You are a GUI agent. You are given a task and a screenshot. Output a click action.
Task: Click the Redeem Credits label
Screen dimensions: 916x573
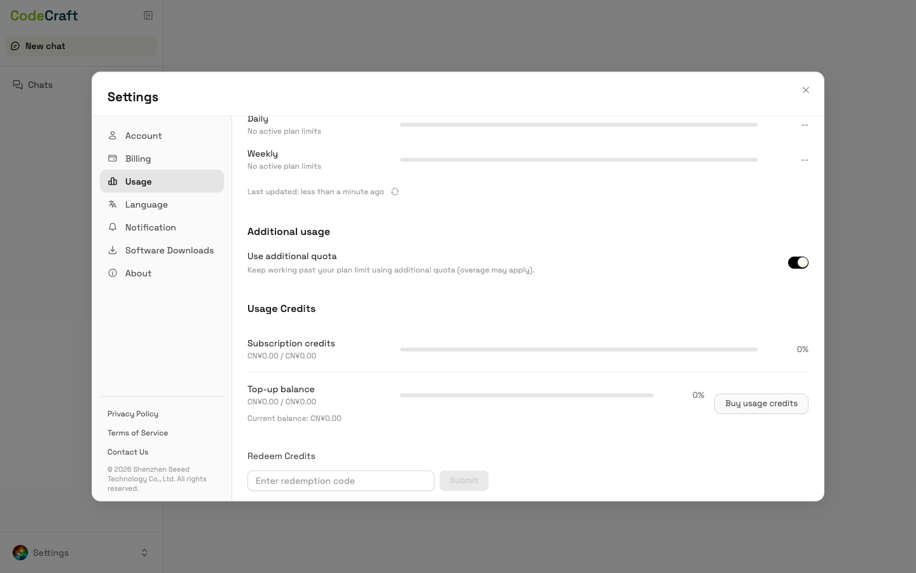pyautogui.click(x=281, y=456)
